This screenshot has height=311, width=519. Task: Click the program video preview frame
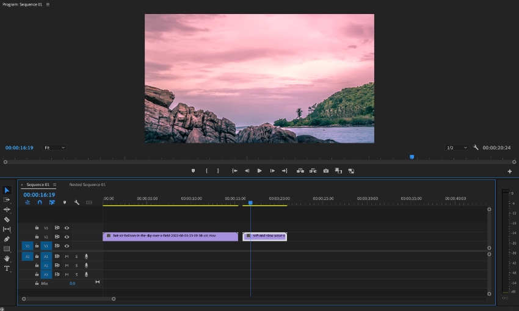pyautogui.click(x=259, y=78)
